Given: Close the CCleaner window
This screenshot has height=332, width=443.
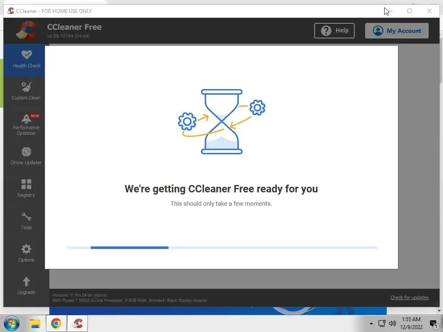Looking at the screenshot, I should click(x=430, y=11).
